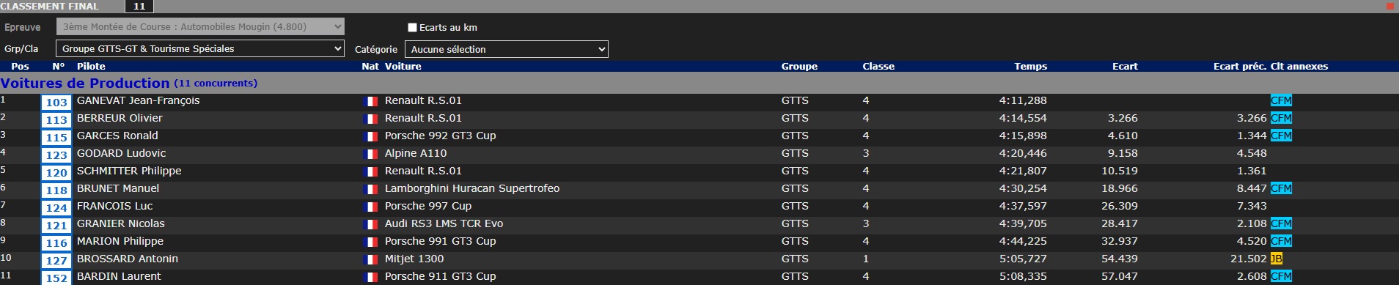Click the CFM badge for BERREUR Olivier
The height and width of the screenshot is (285, 1399).
pos(1281,118)
